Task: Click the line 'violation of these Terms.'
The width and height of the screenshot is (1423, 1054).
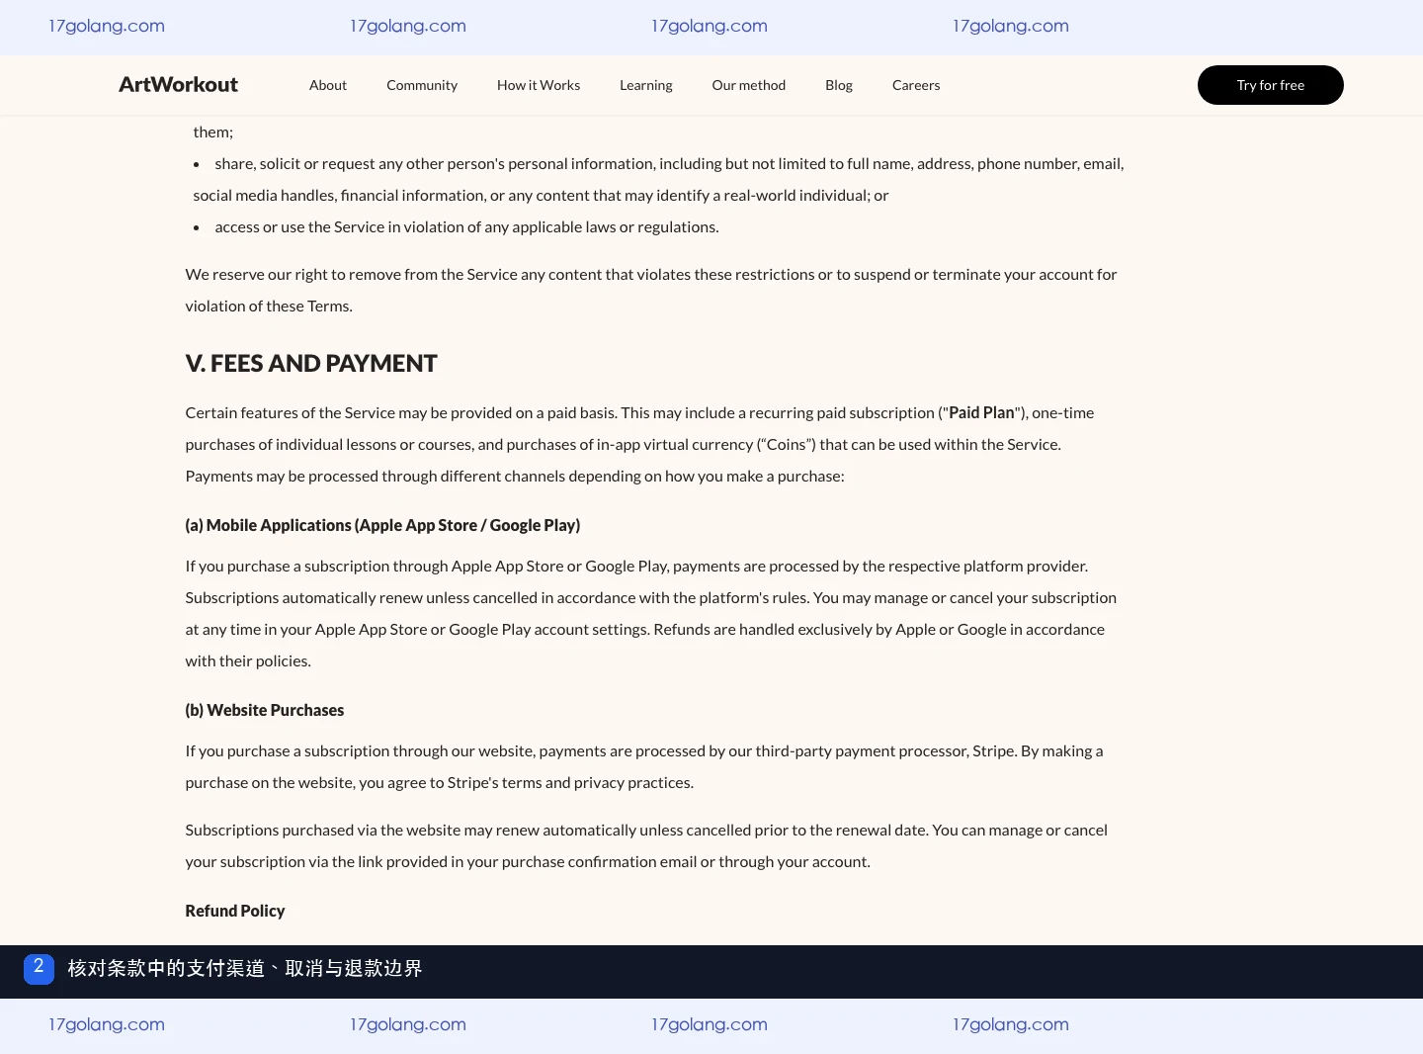Action: (x=269, y=307)
